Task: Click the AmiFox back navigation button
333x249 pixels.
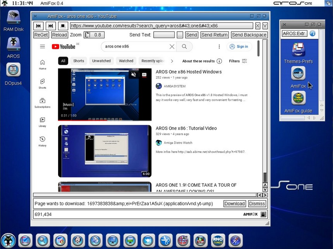Action: click(x=38, y=26)
